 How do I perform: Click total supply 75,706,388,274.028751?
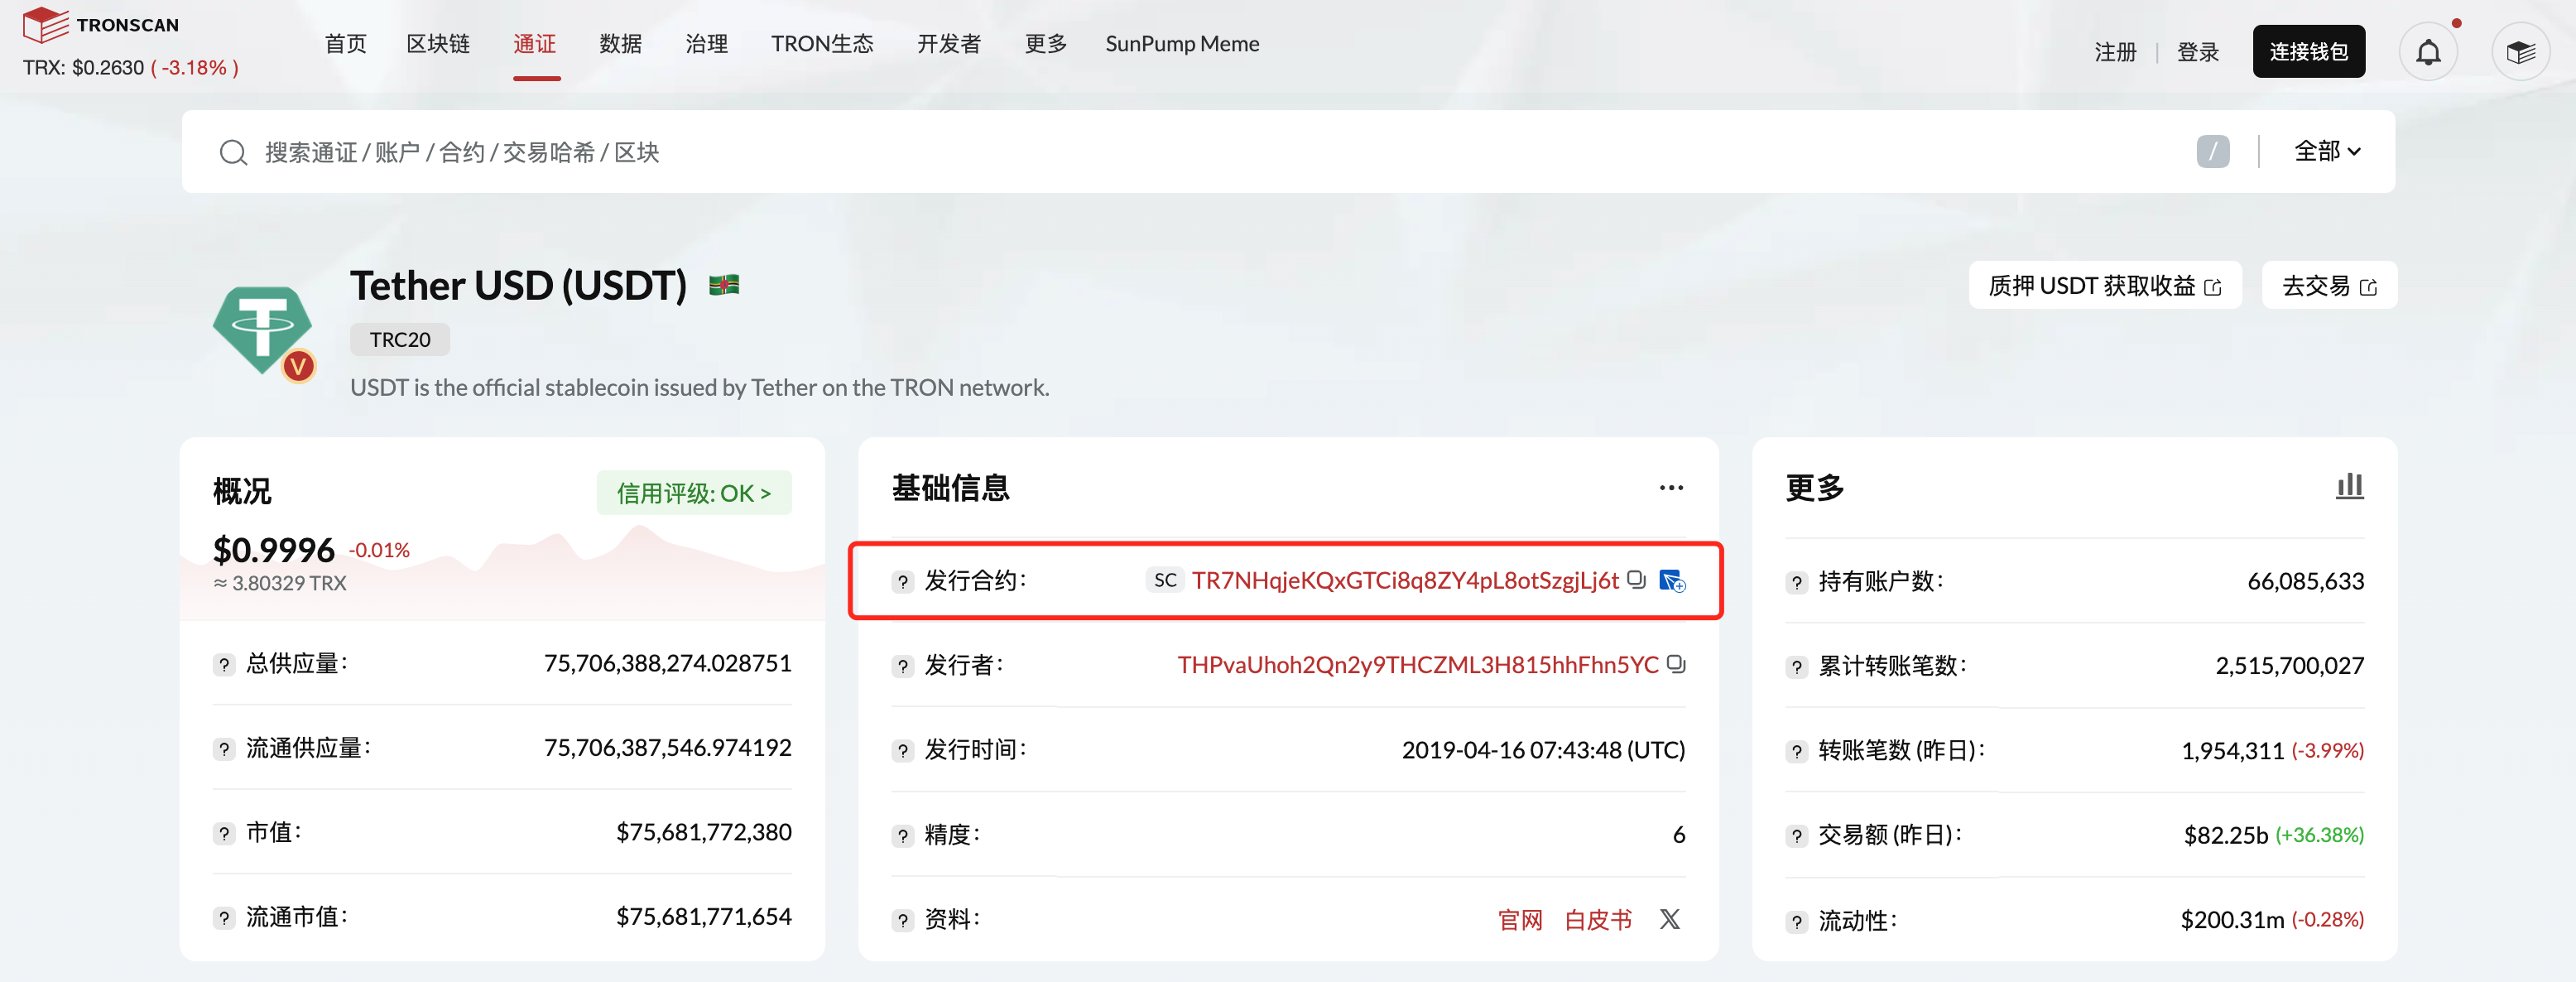click(x=667, y=663)
